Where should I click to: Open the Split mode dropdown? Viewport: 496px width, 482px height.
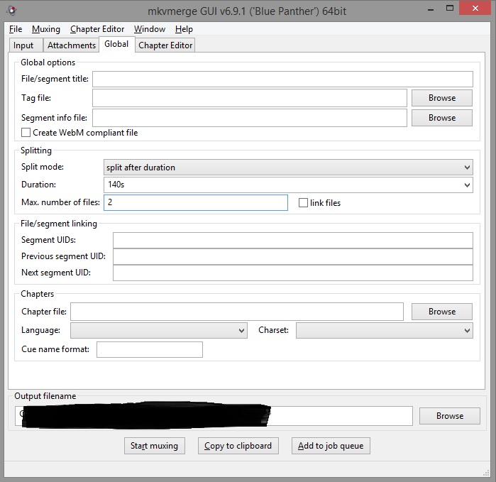pos(288,167)
